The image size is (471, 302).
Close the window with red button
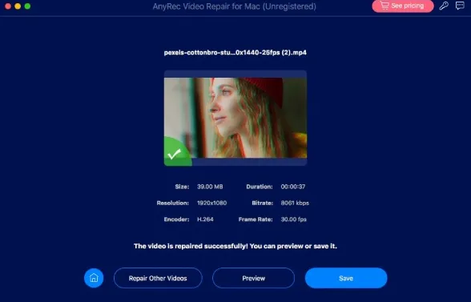[8, 6]
